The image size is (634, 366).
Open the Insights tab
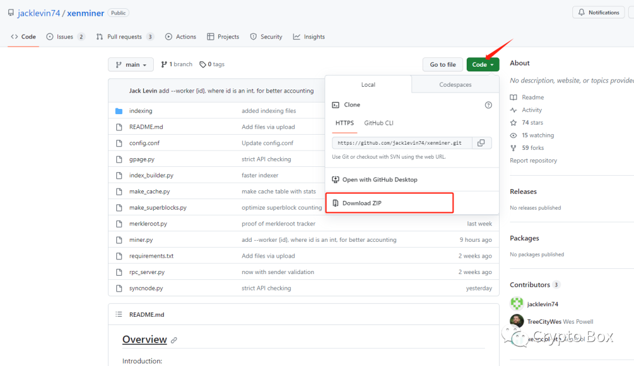point(309,37)
